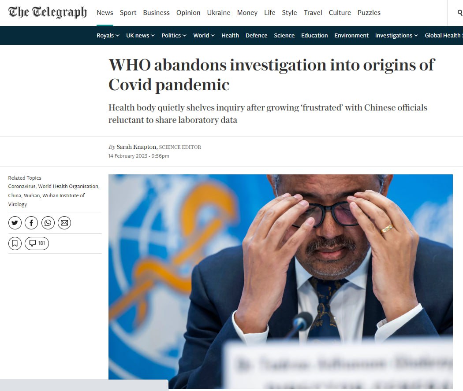Screen dimensions: 463x391
Task: Expand the Royals dropdown
Action: [x=108, y=35]
